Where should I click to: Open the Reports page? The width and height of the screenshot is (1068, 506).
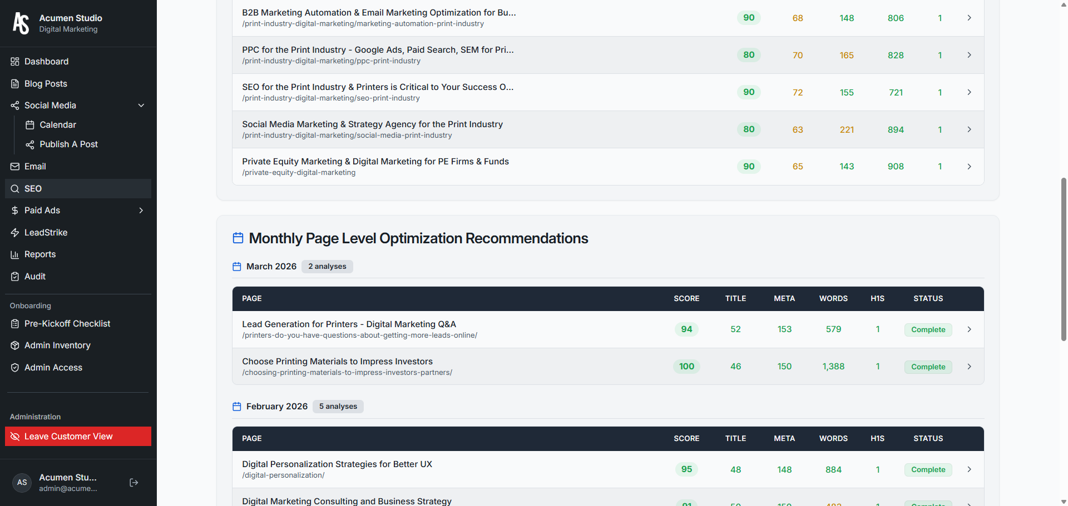click(x=78, y=254)
